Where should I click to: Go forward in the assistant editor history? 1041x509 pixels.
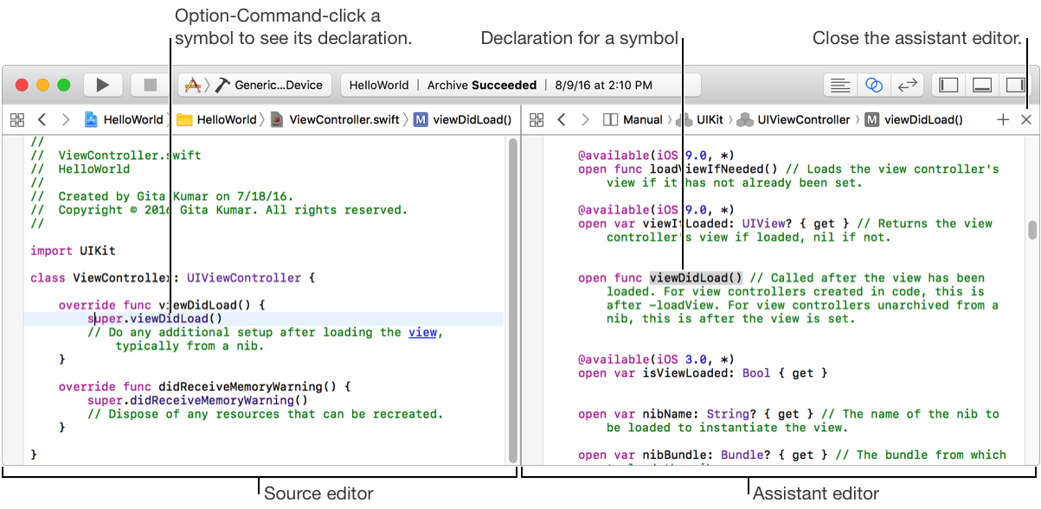(x=585, y=120)
